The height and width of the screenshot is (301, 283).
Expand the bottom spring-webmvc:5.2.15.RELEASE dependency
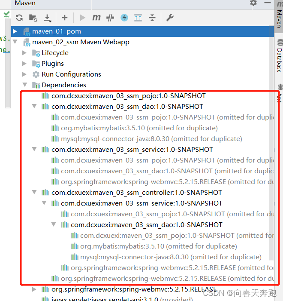click(34, 289)
